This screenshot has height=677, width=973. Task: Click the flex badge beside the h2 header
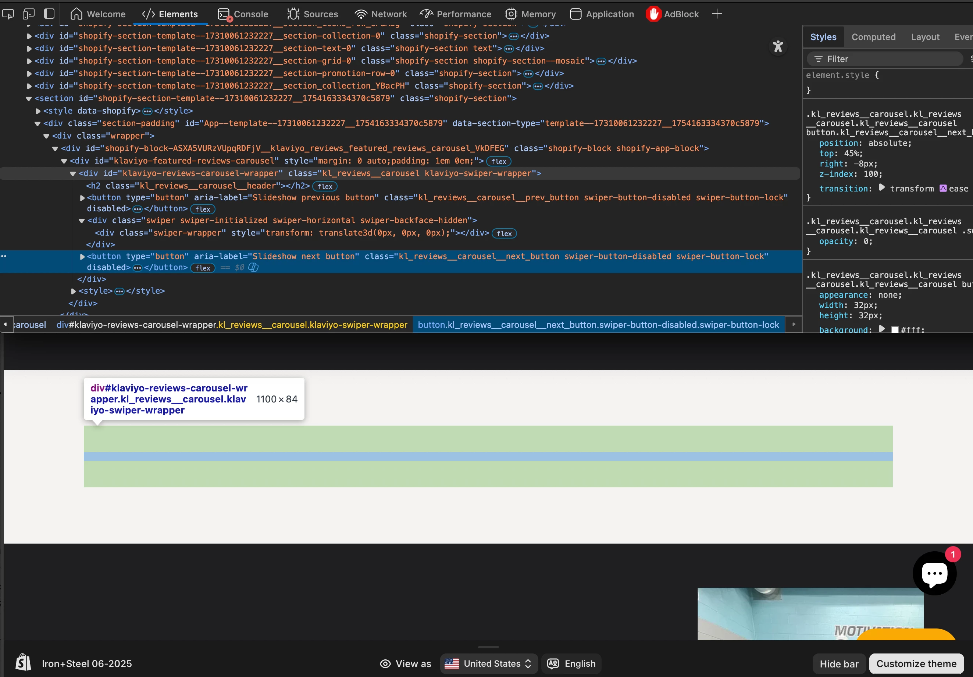click(325, 186)
